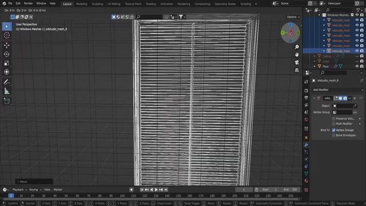The image size is (366, 206).
Task: Open the Window menu
Action: [x=41, y=3]
